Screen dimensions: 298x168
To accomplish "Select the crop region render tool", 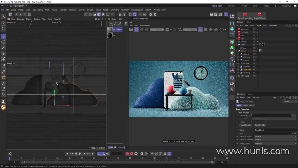I will [180, 30].
